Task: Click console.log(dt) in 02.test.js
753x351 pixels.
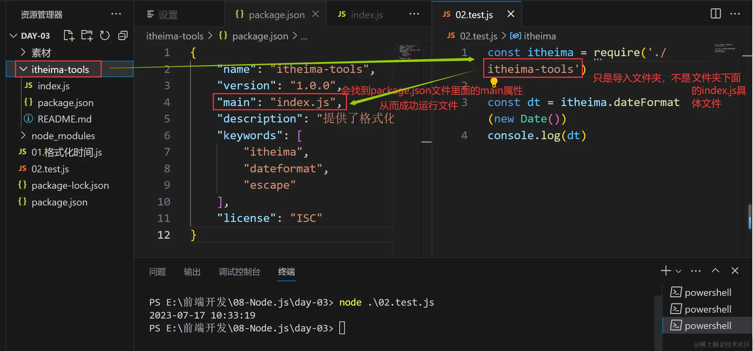Action: (537, 135)
